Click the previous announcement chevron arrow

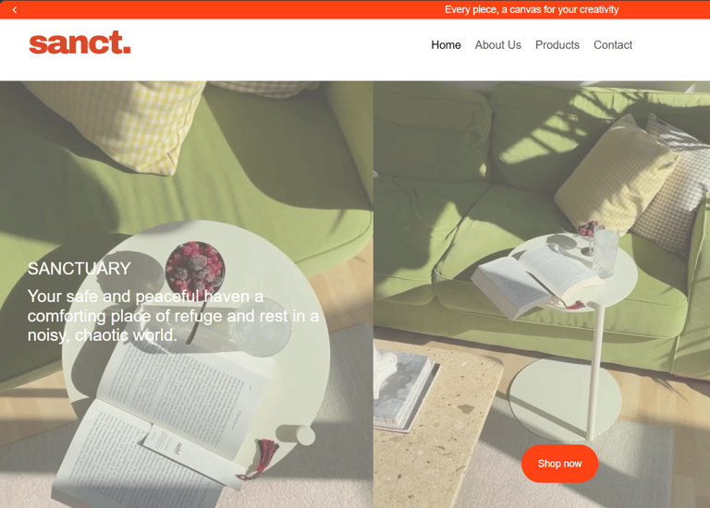coord(15,9)
